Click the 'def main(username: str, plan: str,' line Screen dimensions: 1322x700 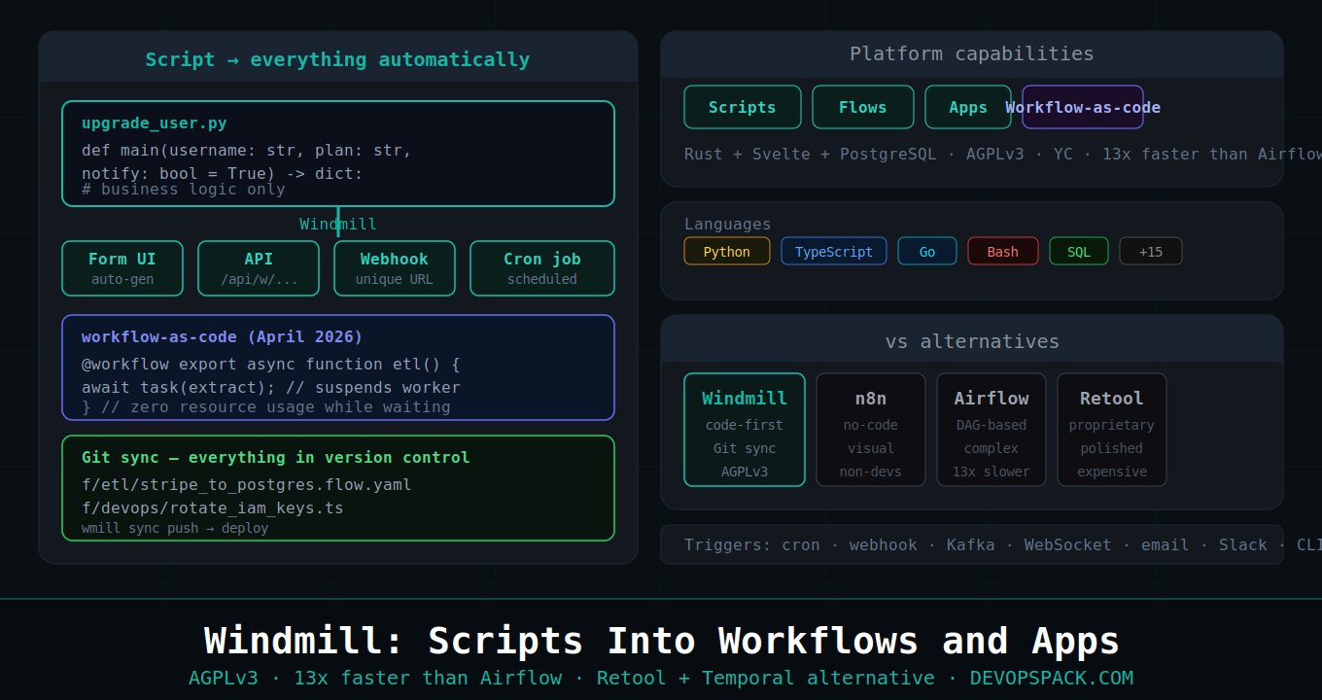point(247,151)
